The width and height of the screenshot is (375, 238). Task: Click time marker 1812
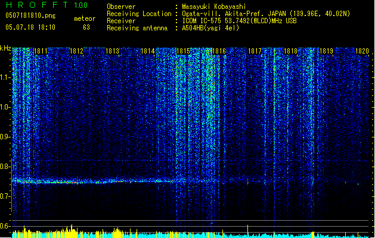76,51
